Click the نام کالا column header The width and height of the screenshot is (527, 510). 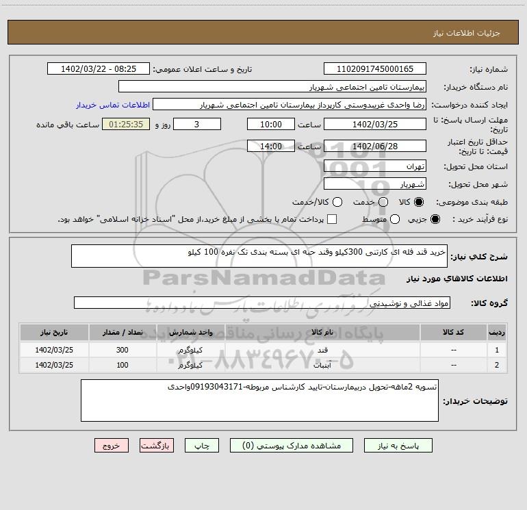pyautogui.click(x=322, y=333)
